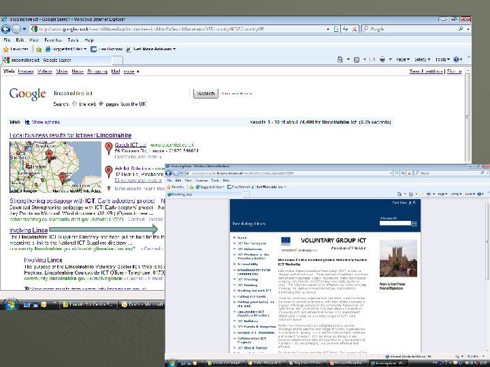Select 'the web' radio button
This screenshot has height=367, width=490.
tap(74, 104)
